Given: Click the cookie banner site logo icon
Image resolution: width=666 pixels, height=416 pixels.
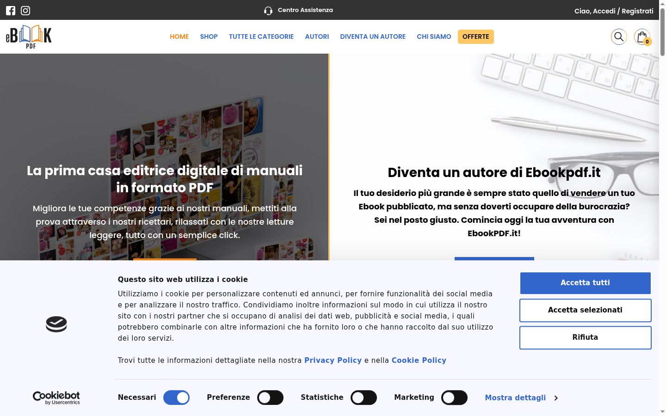Looking at the screenshot, I should [x=56, y=324].
